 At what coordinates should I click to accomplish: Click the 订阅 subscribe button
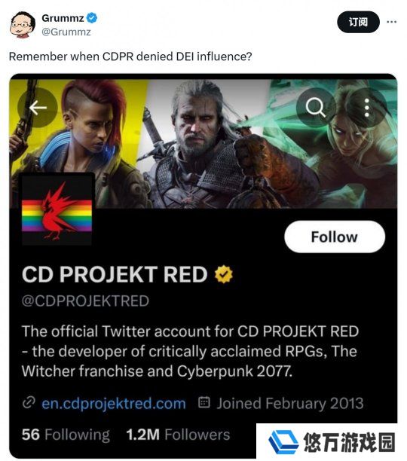pos(358,22)
